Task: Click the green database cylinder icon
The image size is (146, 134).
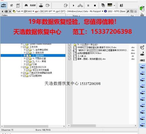Action: click(142, 8)
